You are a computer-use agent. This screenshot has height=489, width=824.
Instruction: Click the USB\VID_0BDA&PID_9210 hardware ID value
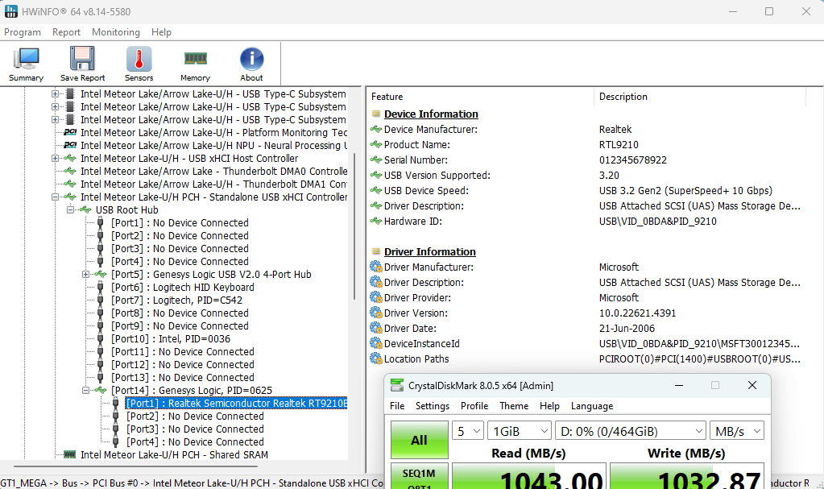point(657,222)
